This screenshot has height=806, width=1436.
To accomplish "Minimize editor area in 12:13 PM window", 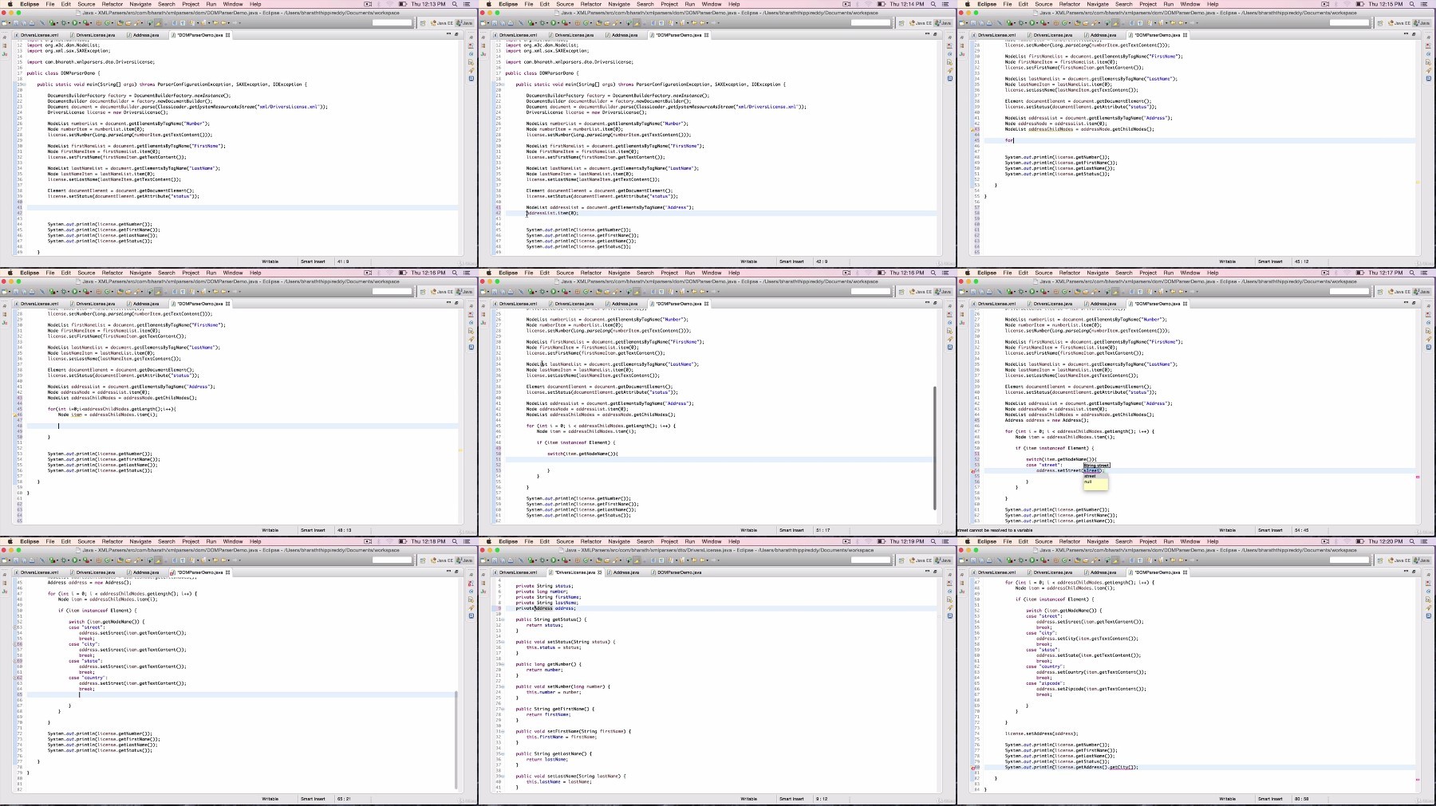I will point(448,34).
